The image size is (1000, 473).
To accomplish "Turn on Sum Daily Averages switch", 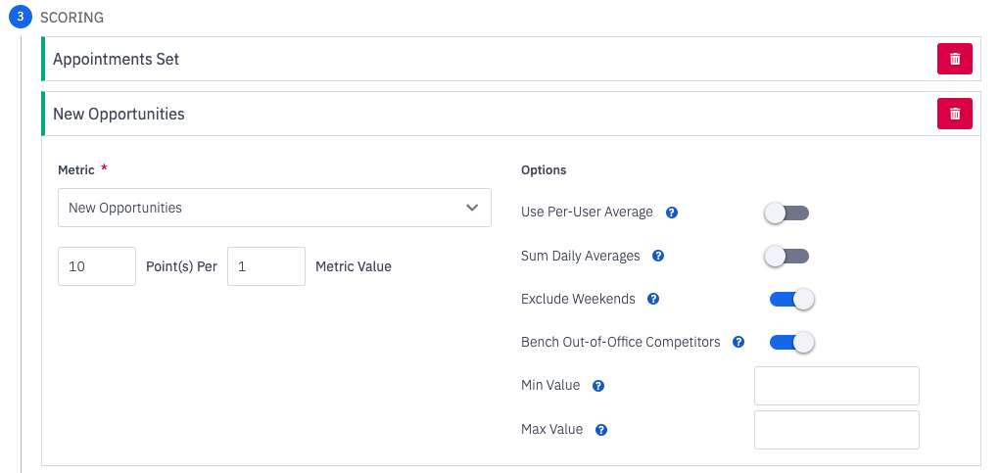I will point(786,256).
